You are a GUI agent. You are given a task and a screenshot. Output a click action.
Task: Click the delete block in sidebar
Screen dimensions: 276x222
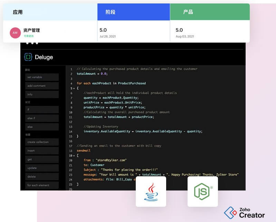(x=42, y=177)
